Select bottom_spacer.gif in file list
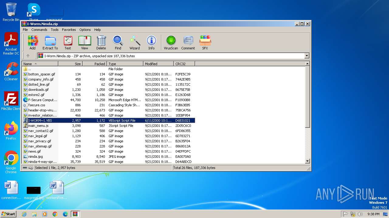Viewport: 389px width, 218px height. pos(108,74)
